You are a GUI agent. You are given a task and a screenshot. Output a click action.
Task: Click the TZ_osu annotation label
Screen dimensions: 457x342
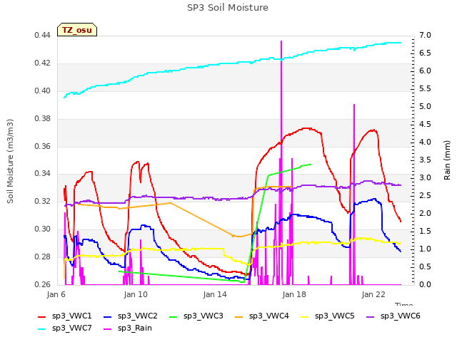coord(77,30)
